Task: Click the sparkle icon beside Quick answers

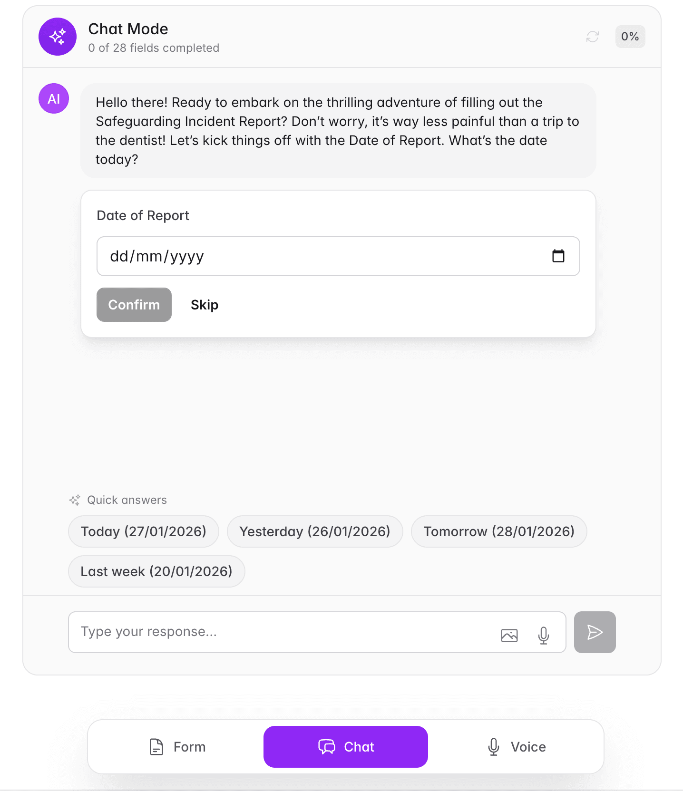Action: 74,500
